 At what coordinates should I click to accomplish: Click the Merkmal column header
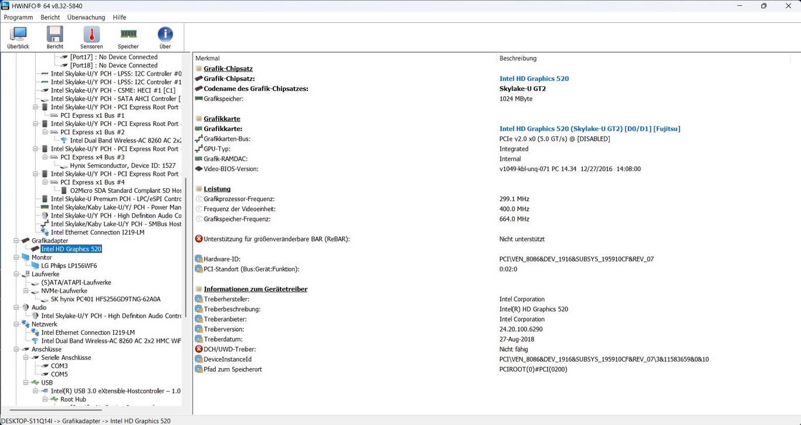click(x=208, y=59)
